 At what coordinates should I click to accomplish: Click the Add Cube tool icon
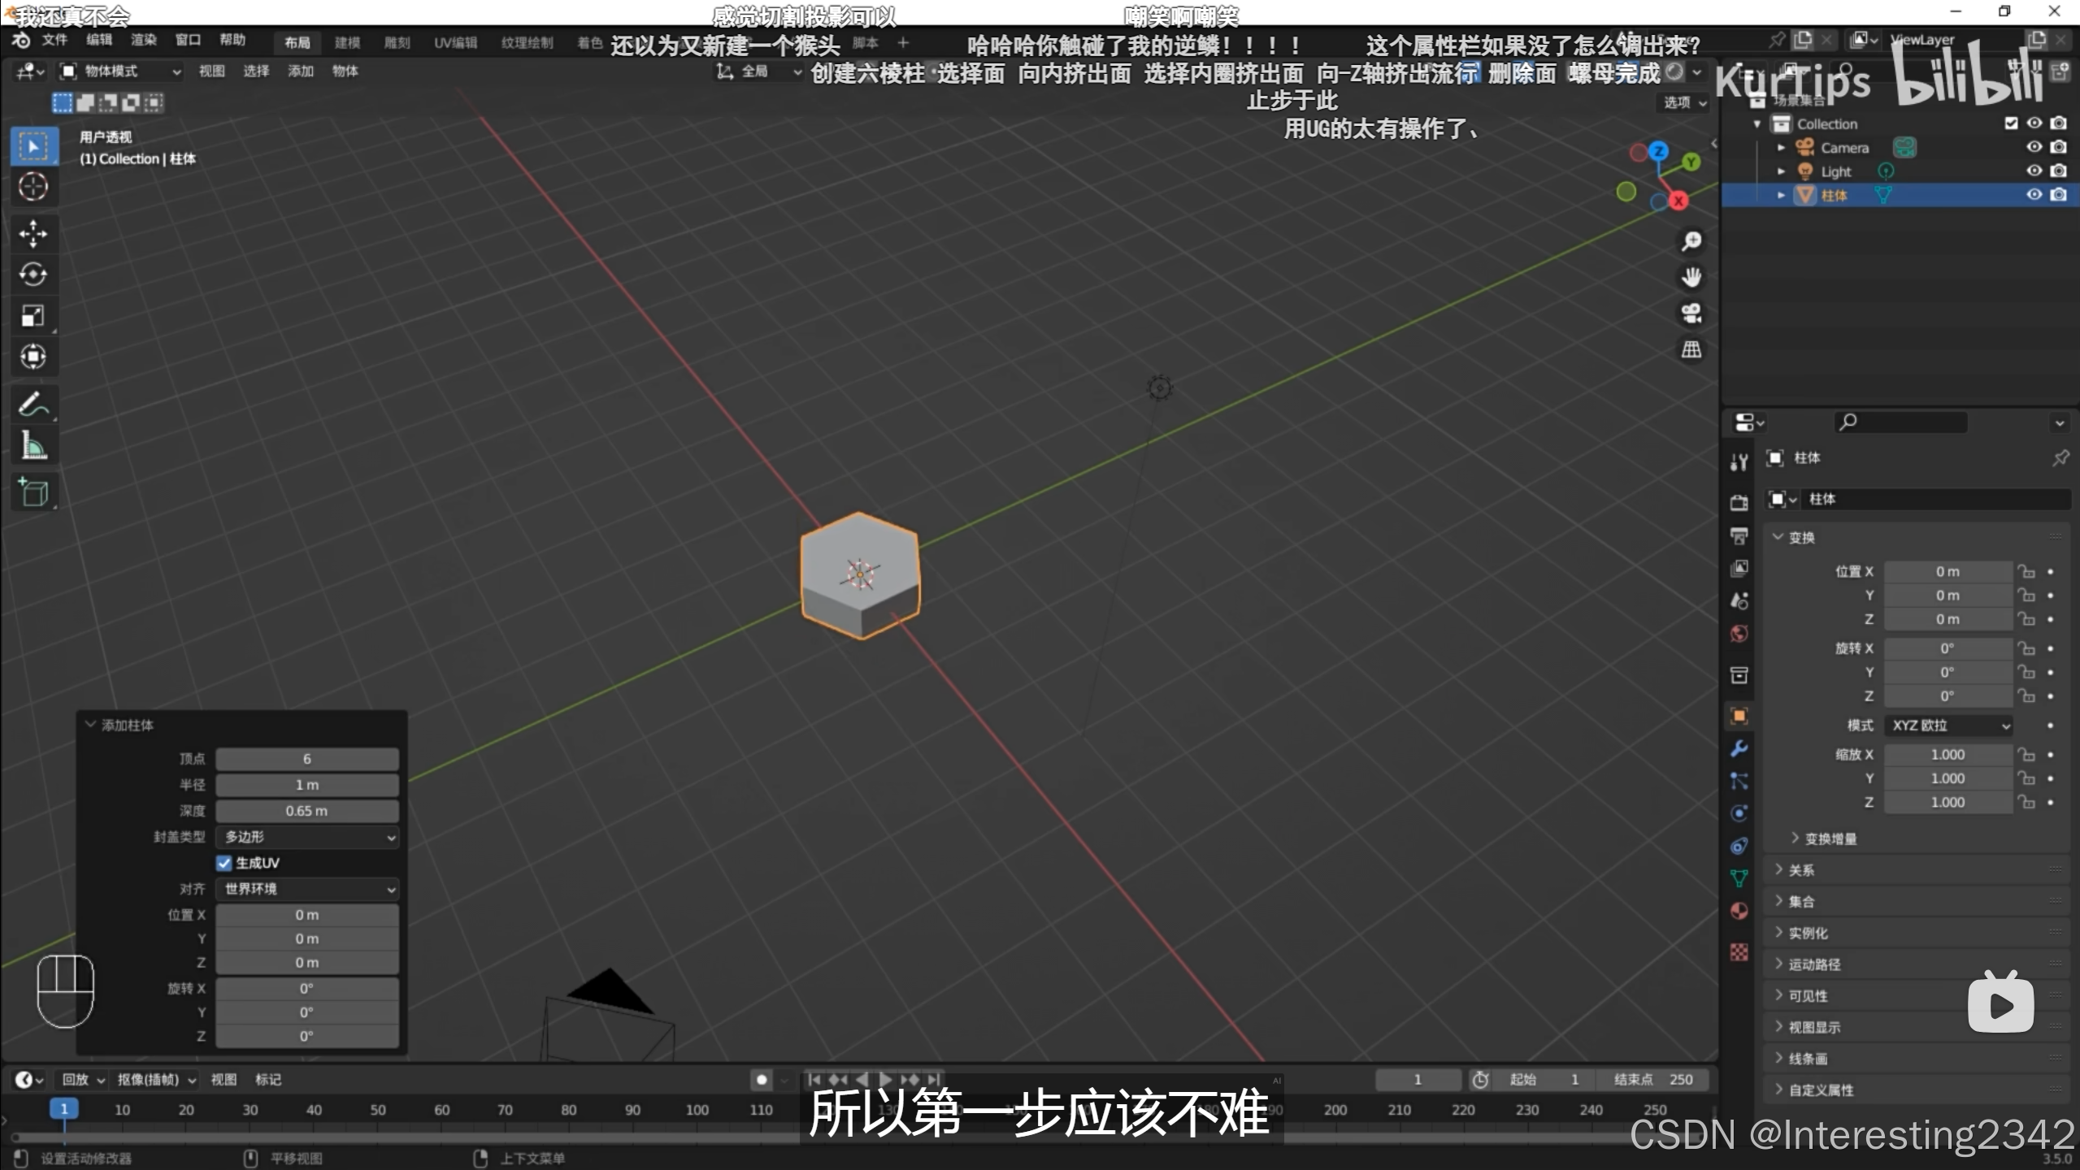(33, 492)
